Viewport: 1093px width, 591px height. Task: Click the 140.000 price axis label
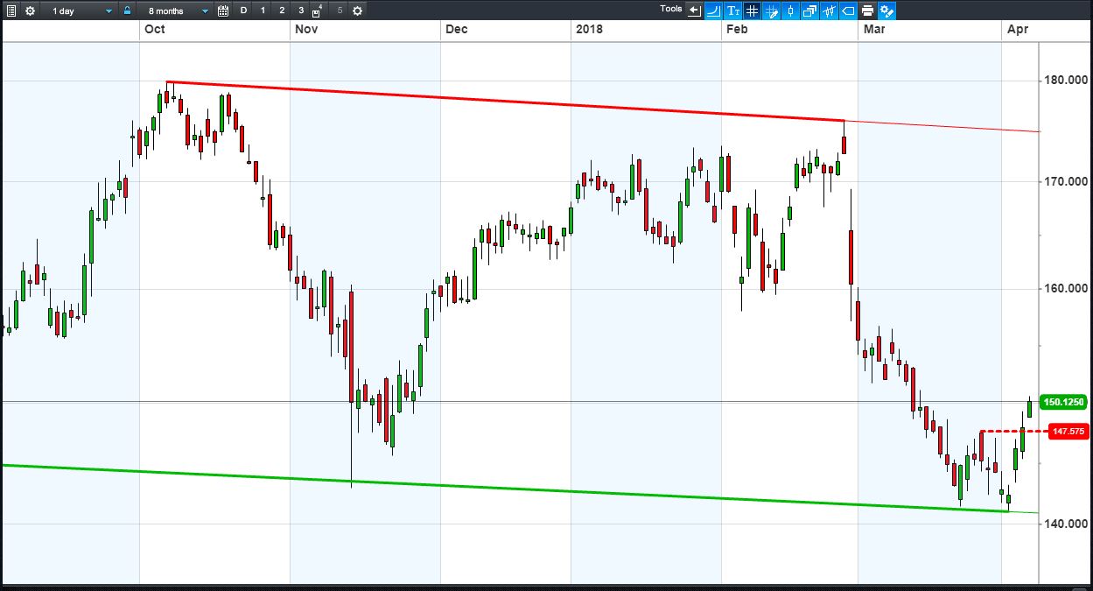(1064, 524)
